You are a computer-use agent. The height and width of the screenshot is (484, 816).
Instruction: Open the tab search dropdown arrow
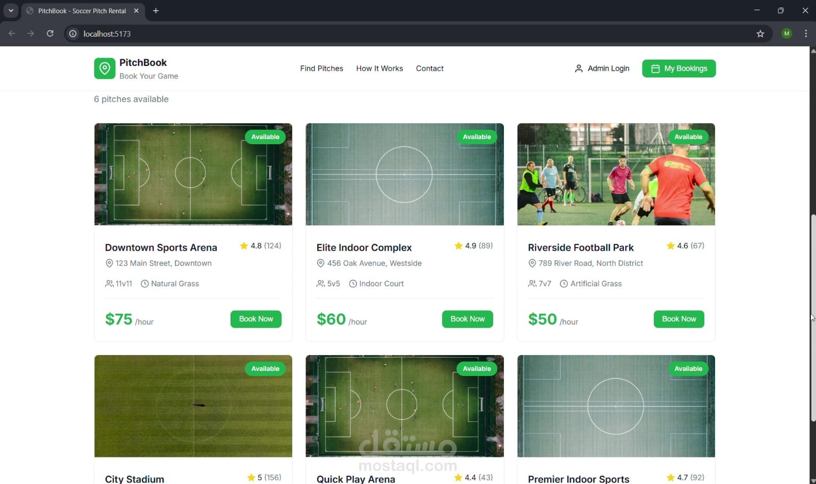click(x=11, y=11)
